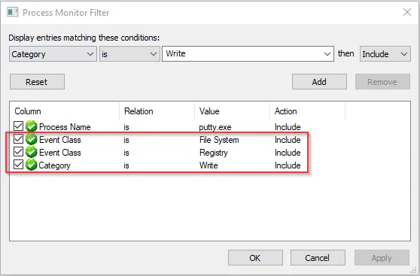Select the 'Category' row label in list
Image resolution: width=420 pixels, height=276 pixels.
tap(55, 165)
